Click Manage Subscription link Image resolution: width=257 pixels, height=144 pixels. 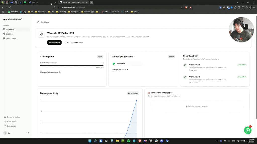tap(50, 72)
